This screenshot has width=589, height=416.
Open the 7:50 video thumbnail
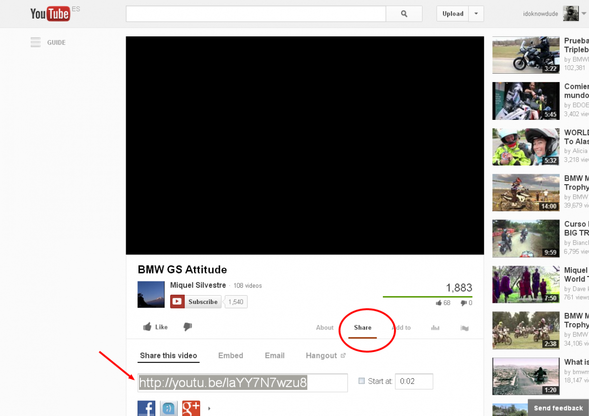(x=526, y=284)
